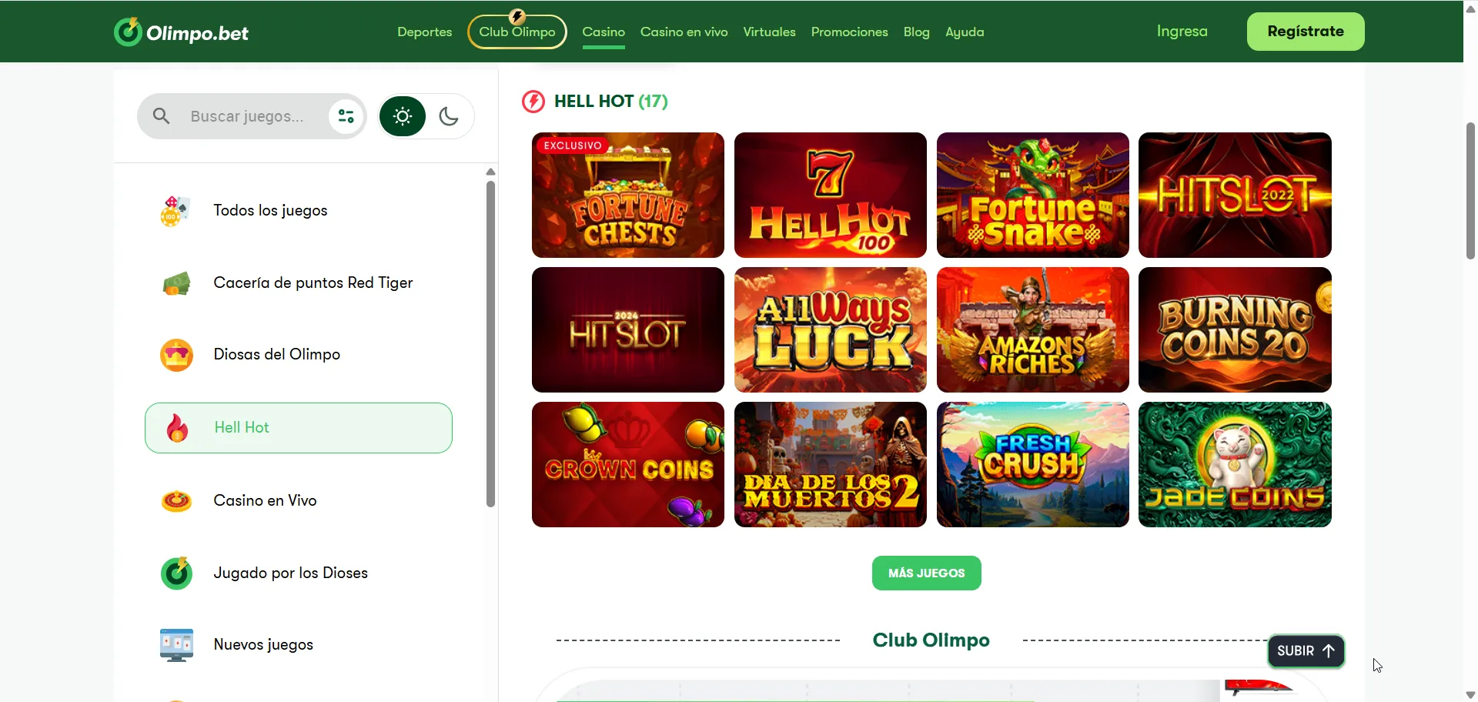1478x702 pixels.
Task: Click the sidebar scroll up arrow
Action: 490,172
